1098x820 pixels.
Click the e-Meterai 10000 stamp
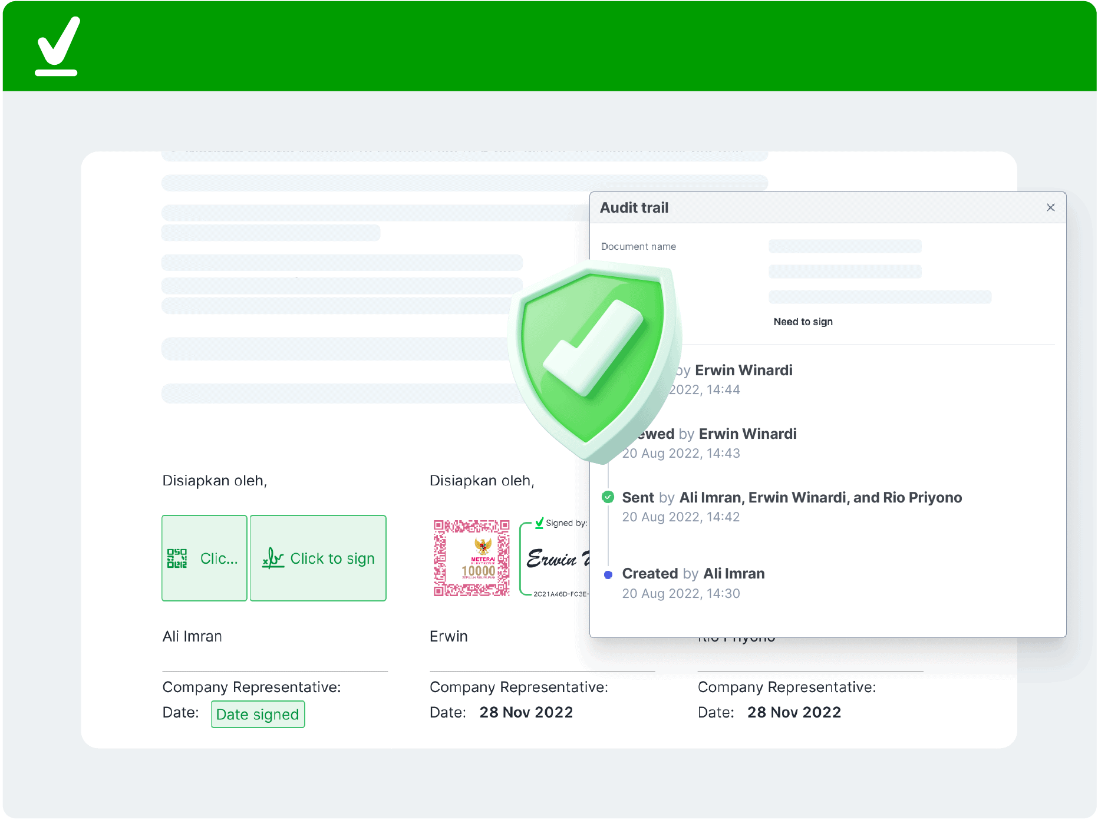coord(471,558)
